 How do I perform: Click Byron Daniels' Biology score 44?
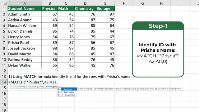105,31
